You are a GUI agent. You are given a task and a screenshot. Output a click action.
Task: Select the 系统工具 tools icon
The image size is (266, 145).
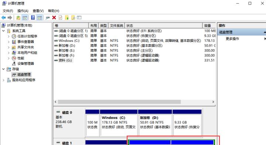(x=8, y=31)
